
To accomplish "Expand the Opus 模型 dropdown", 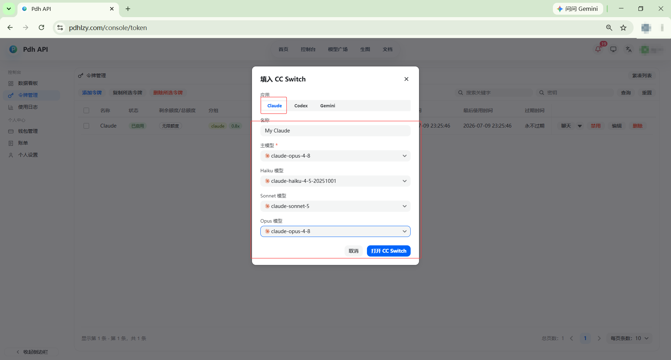I will 335,231.
